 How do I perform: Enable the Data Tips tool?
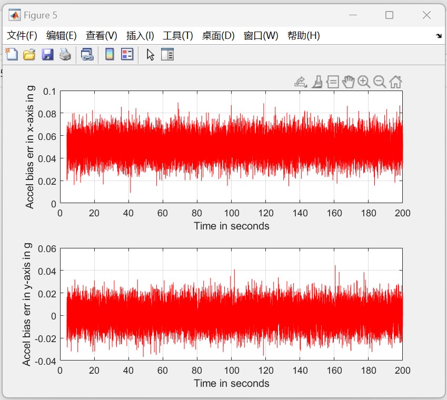(x=333, y=82)
